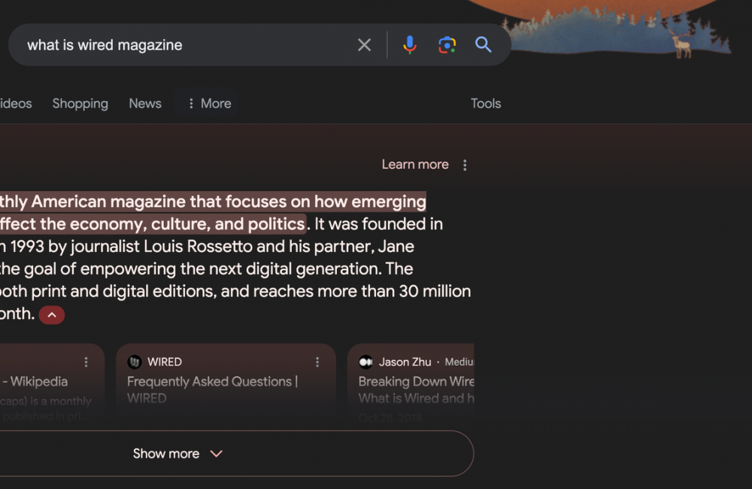
Task: Open the Tools search options
Action: (x=486, y=104)
